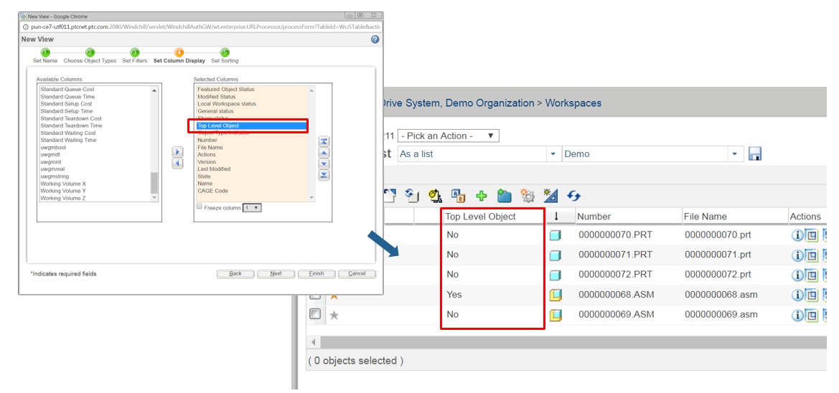Click the Yes cell for 0000000068.ASM

point(454,295)
